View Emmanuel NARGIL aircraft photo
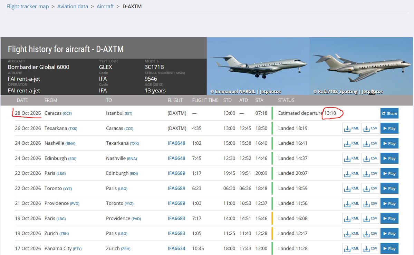414x255 pixels. pyautogui.click(x=258, y=66)
